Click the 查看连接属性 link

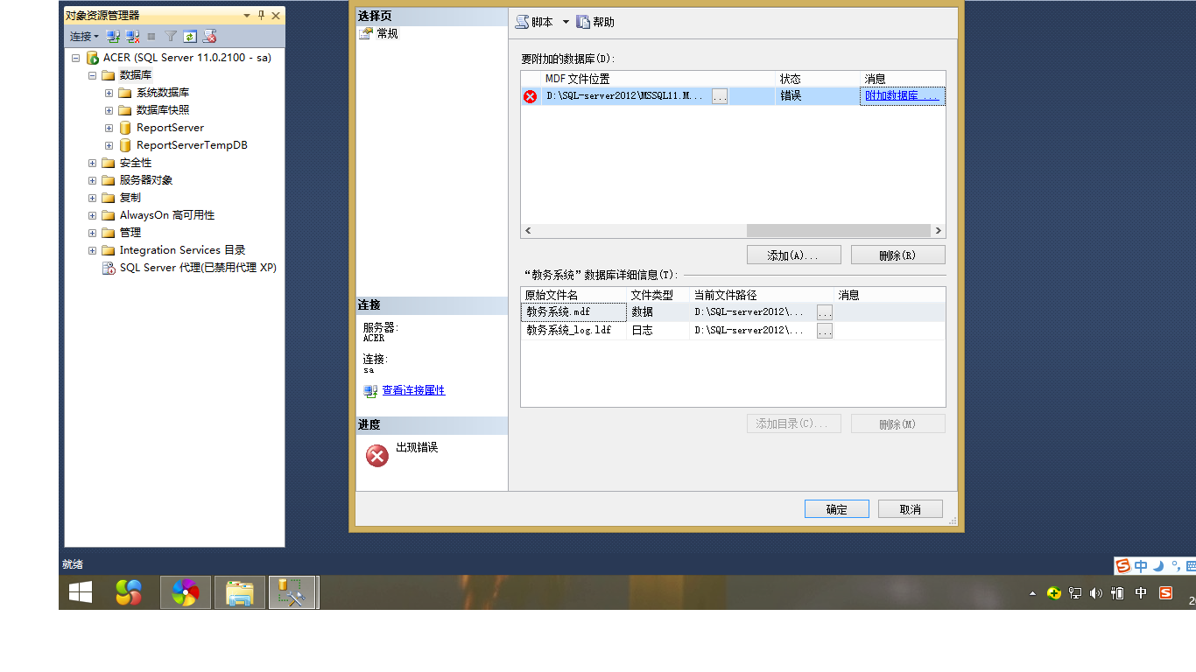[413, 391]
